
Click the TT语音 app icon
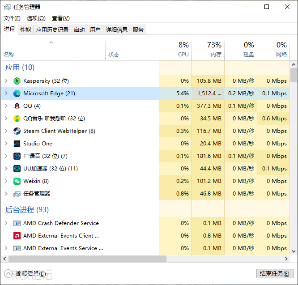[17, 156]
